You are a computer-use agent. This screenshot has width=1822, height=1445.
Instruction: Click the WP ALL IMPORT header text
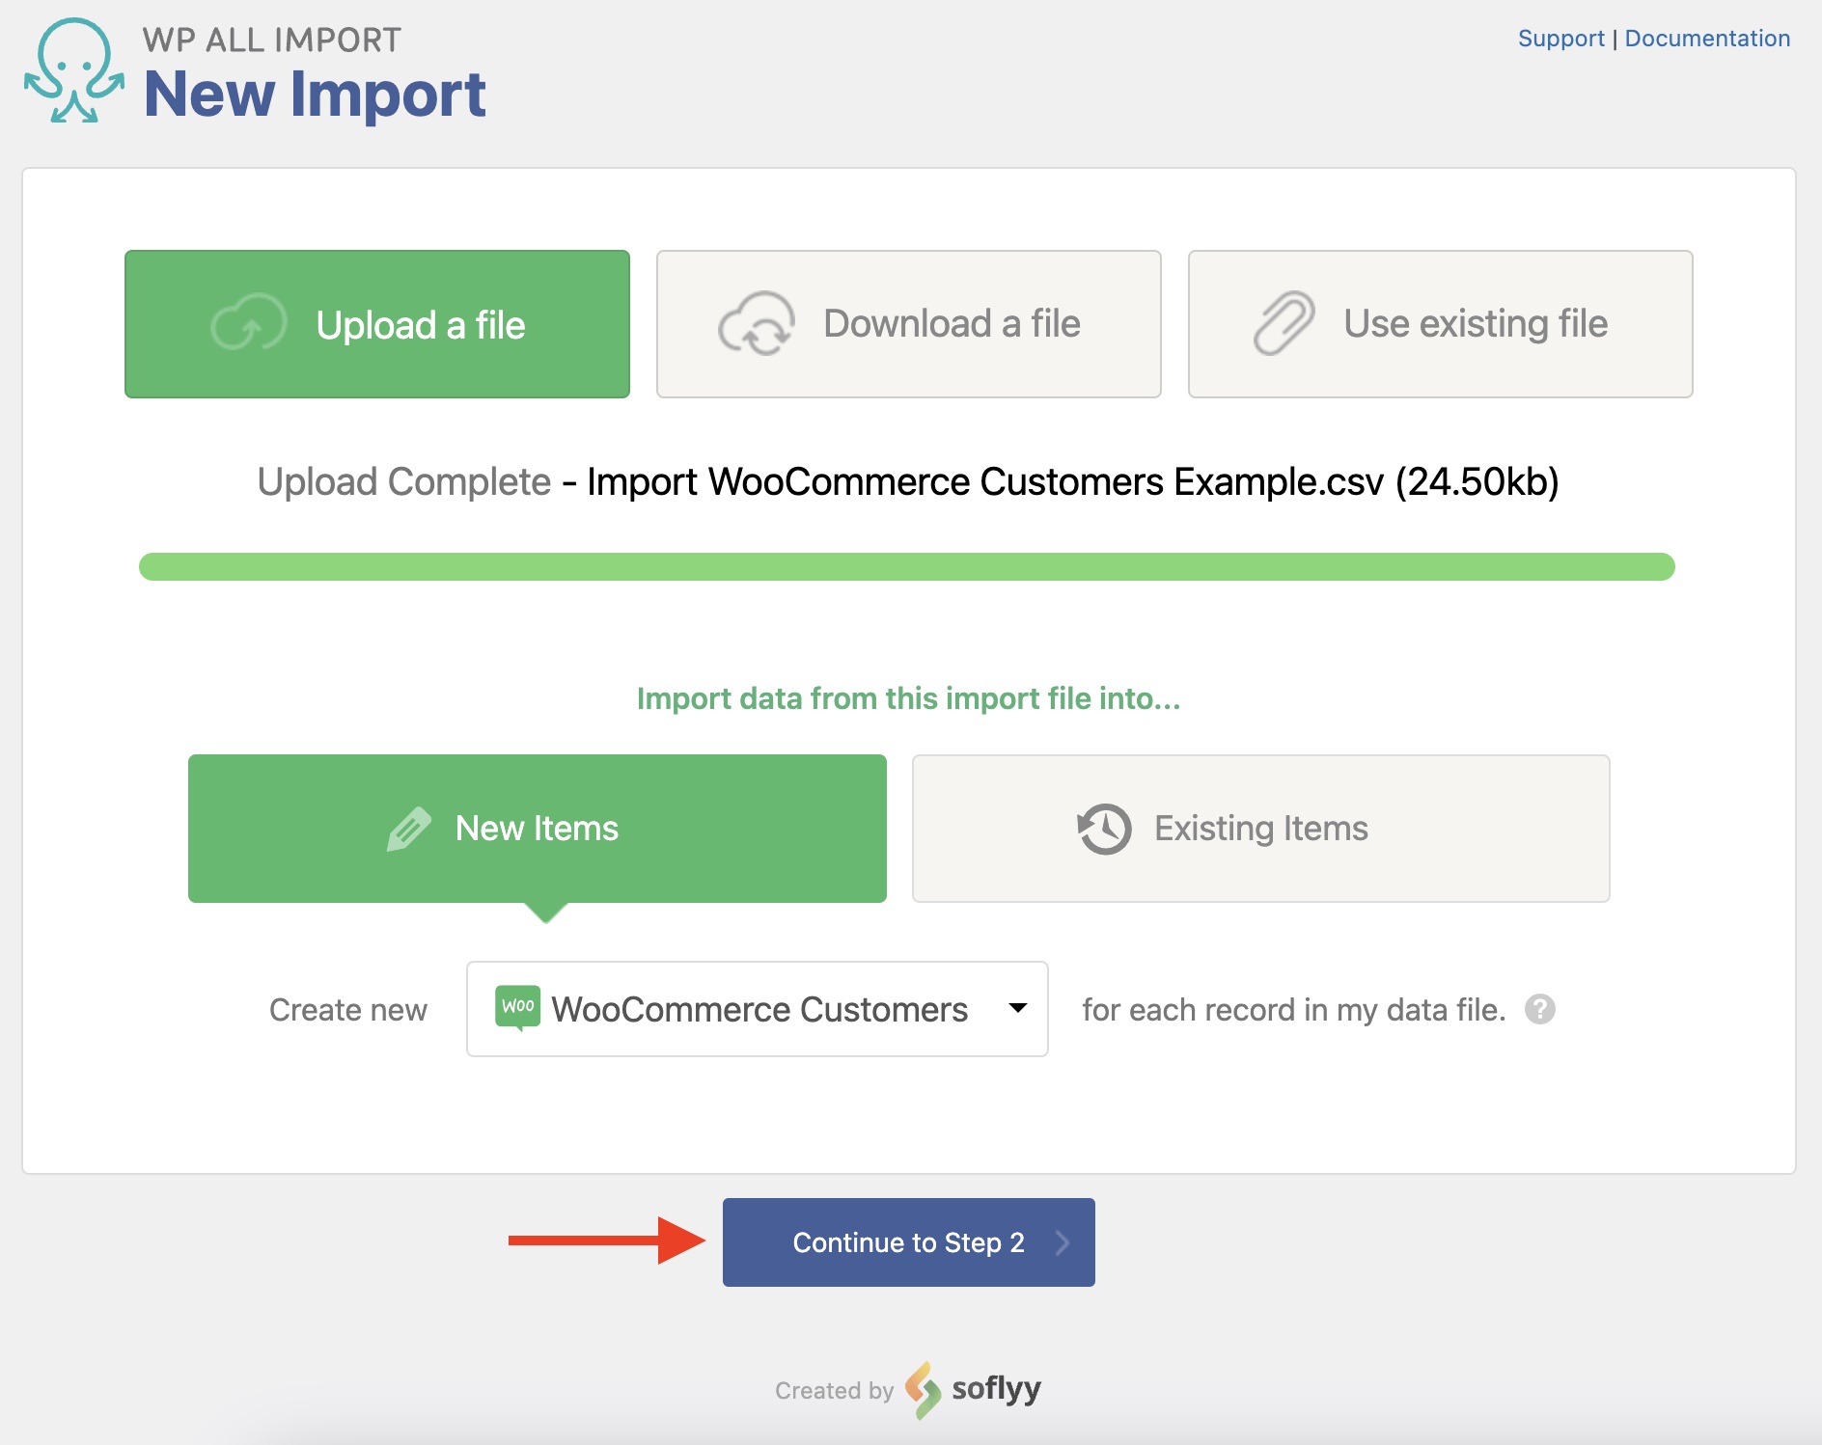[272, 40]
